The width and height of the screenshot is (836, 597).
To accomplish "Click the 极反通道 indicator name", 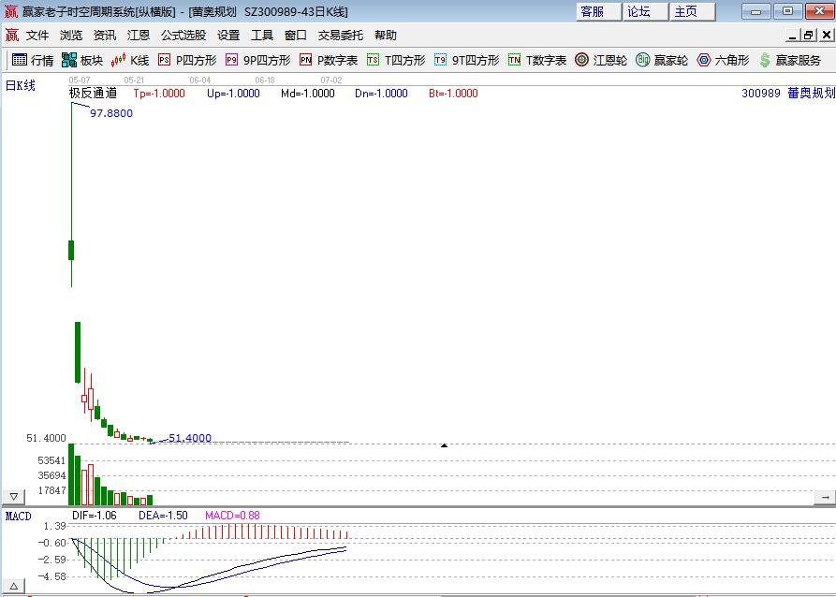I will (x=93, y=93).
